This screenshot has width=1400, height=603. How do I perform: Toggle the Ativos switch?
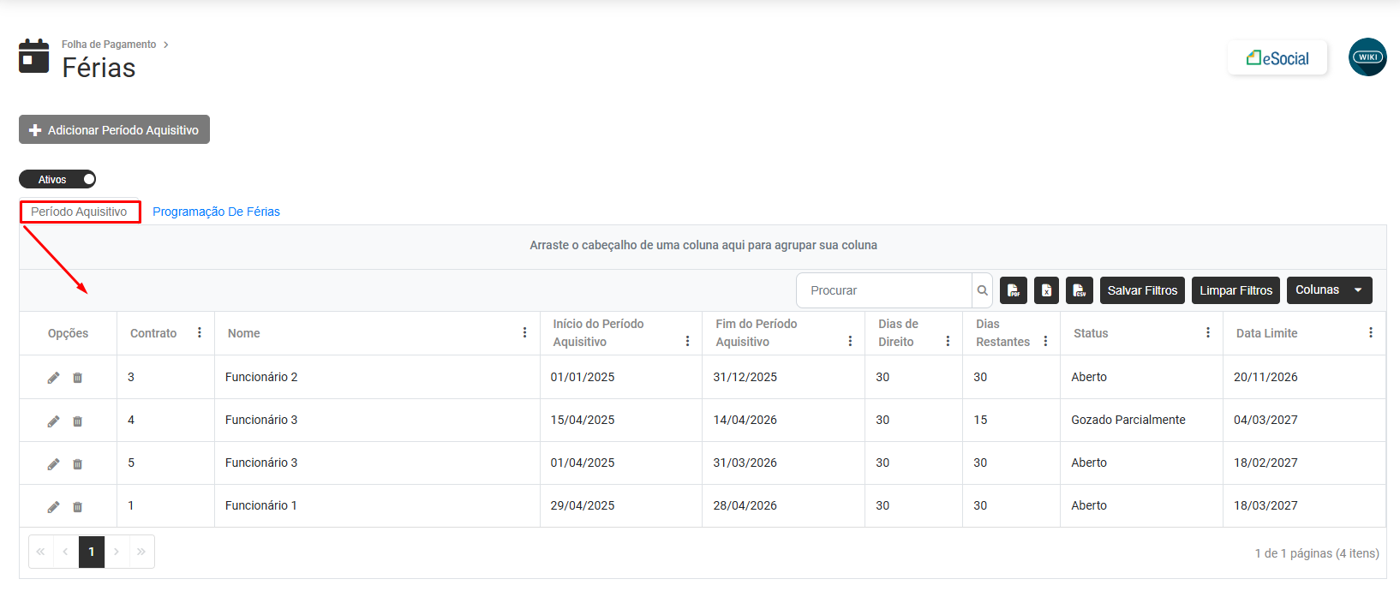pos(57,179)
